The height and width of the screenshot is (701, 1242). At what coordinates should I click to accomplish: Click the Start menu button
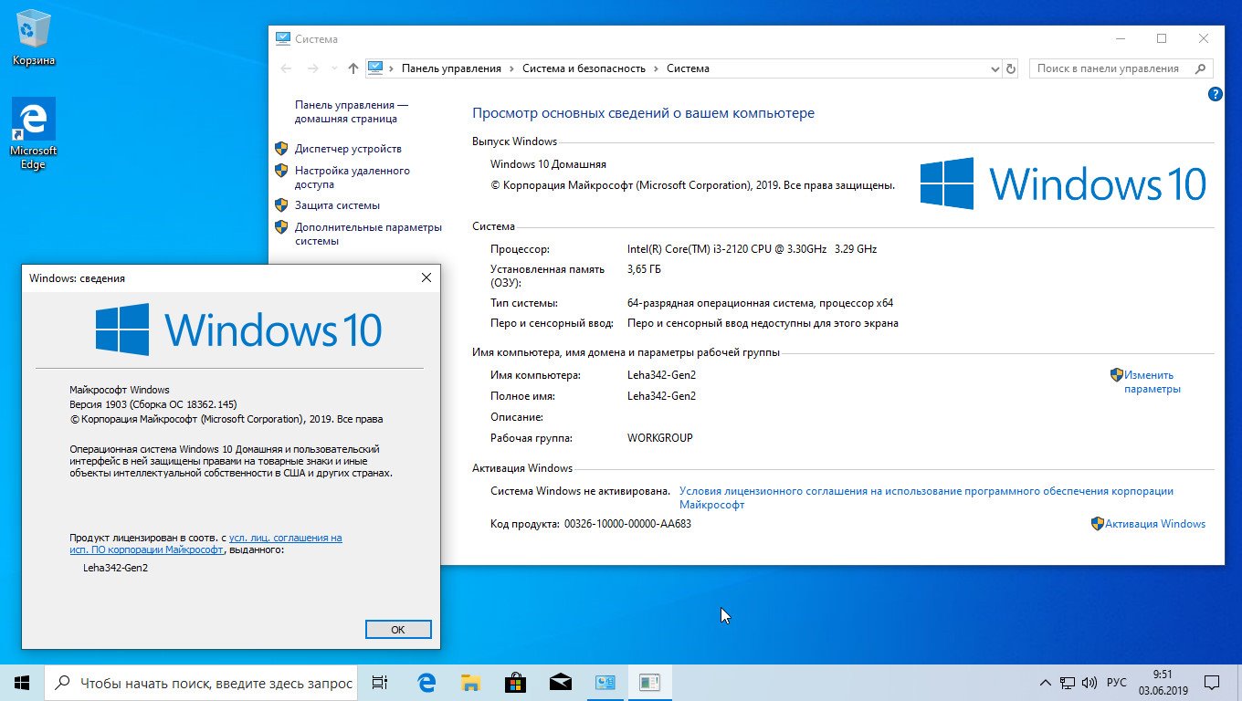click(x=20, y=682)
